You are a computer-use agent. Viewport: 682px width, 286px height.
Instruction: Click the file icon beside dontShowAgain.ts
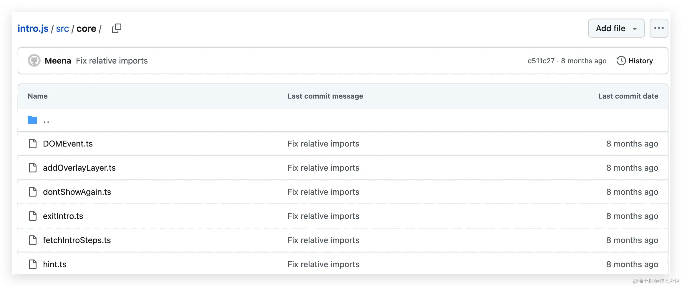pyautogui.click(x=33, y=192)
